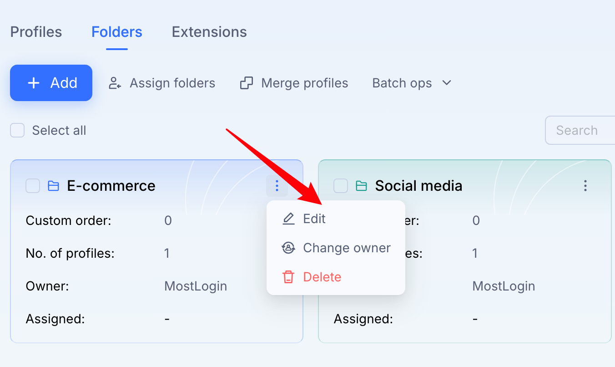Click the green Social media folder icon
615x367 pixels.
(362, 186)
